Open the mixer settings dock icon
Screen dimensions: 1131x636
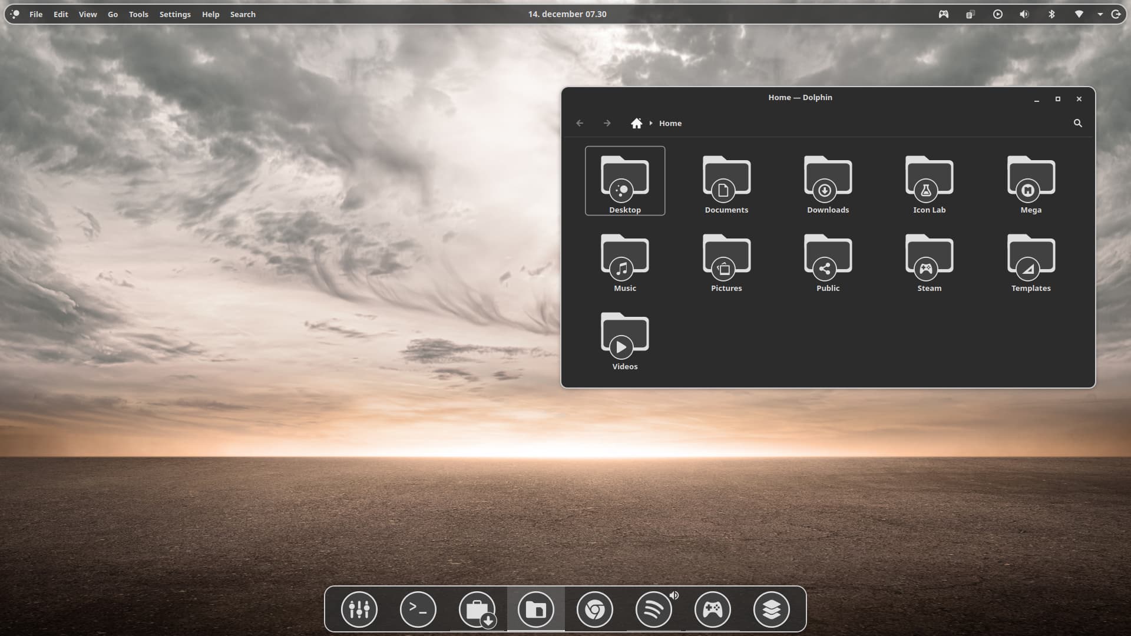coord(359,609)
